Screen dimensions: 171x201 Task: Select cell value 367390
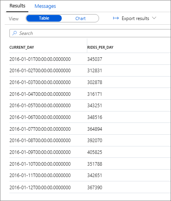95,188
